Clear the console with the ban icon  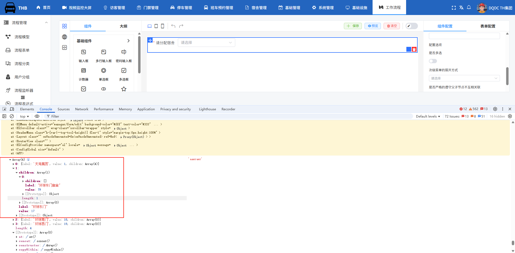coord(12,116)
